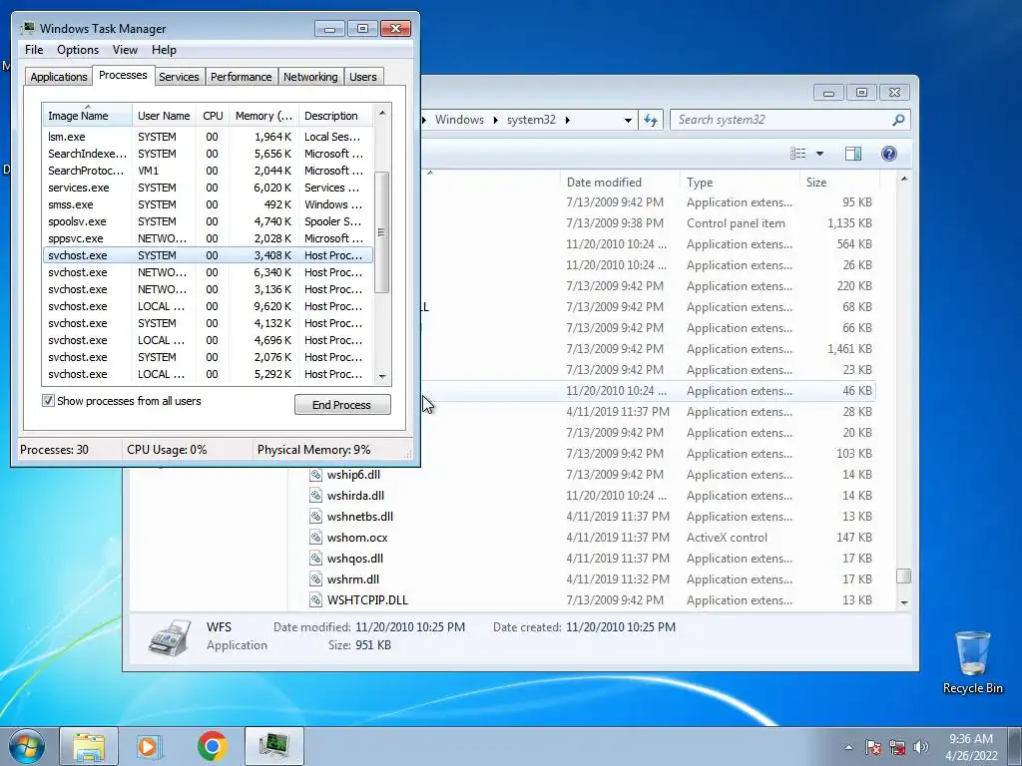Click the End Process button
Screen dimensions: 1022x766
tap(342, 405)
